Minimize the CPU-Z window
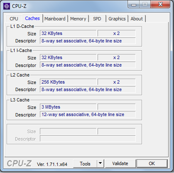This screenshot has height=173, width=174. click(x=134, y=5)
